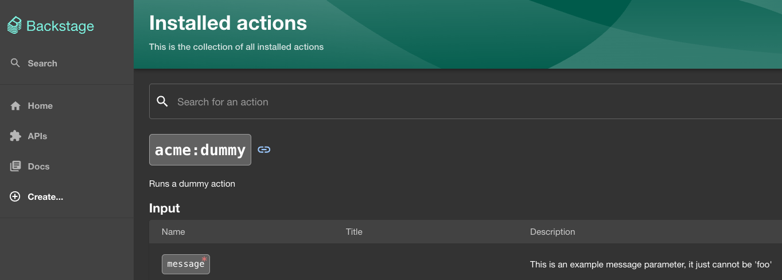Click the APIs puzzle piece icon
Screen dimensions: 782x280
coord(15,136)
